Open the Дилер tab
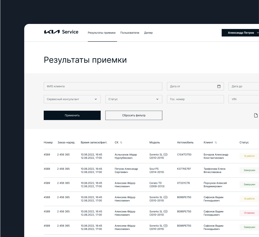 click(x=148, y=33)
